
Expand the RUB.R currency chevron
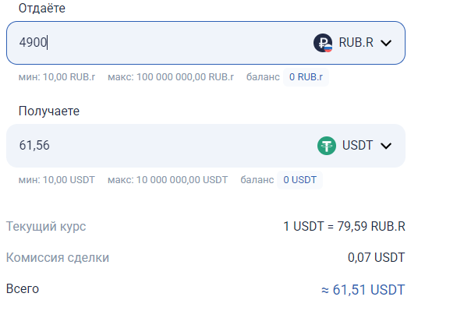pyautogui.click(x=386, y=43)
